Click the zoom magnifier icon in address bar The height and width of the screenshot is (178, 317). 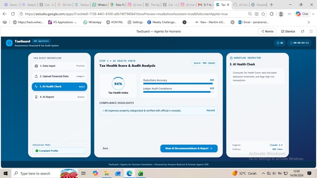250,14
